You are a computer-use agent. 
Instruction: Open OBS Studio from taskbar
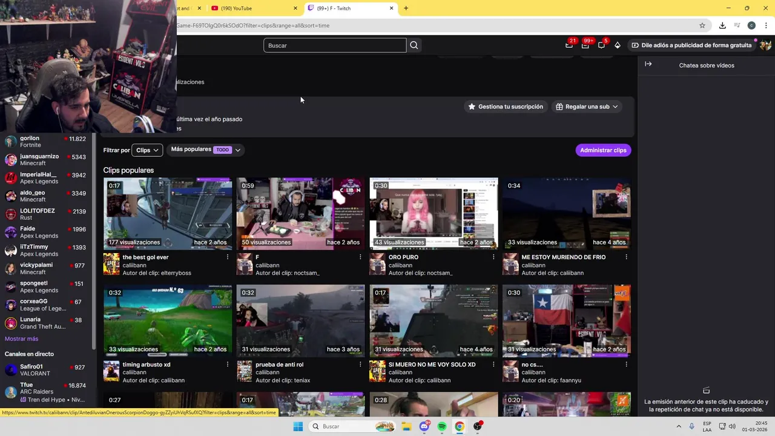(x=478, y=426)
